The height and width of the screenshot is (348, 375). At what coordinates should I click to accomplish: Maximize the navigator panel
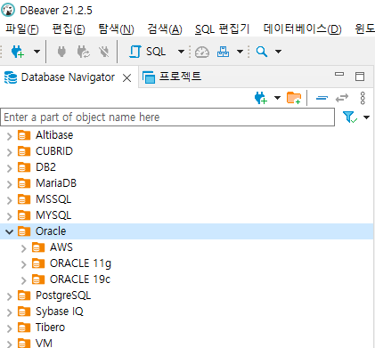click(360, 77)
